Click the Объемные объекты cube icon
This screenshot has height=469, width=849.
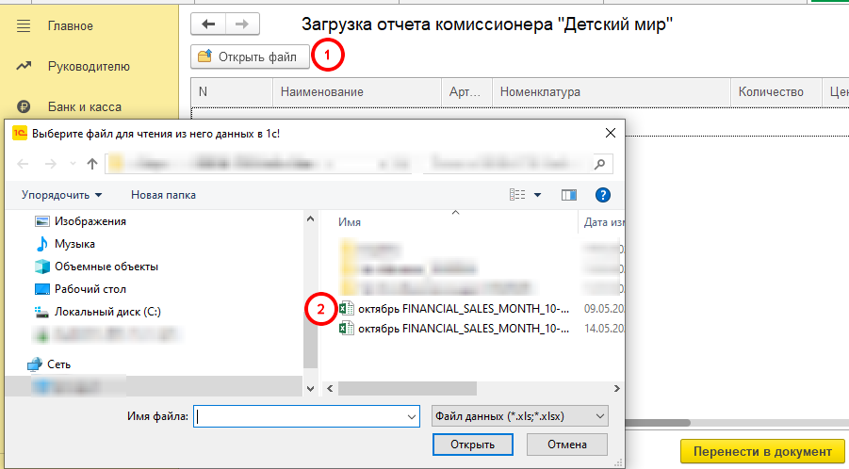click(x=41, y=267)
